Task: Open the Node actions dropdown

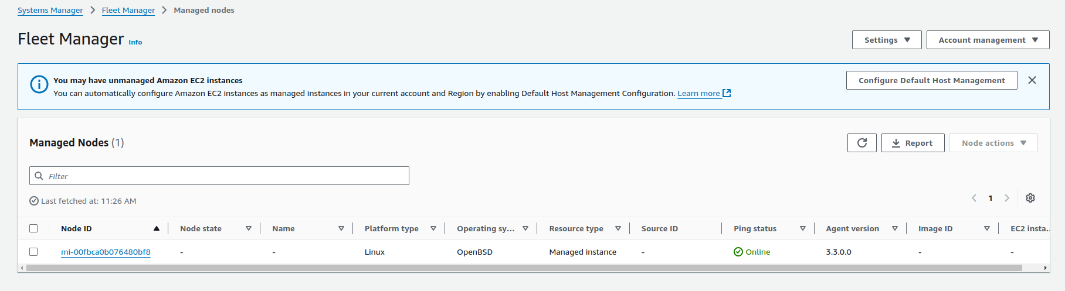Action: [993, 143]
